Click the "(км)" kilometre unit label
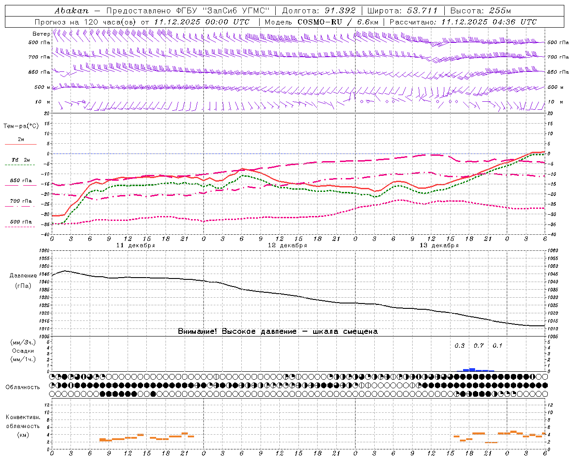Screen dimensions: 571x457 coord(23,435)
